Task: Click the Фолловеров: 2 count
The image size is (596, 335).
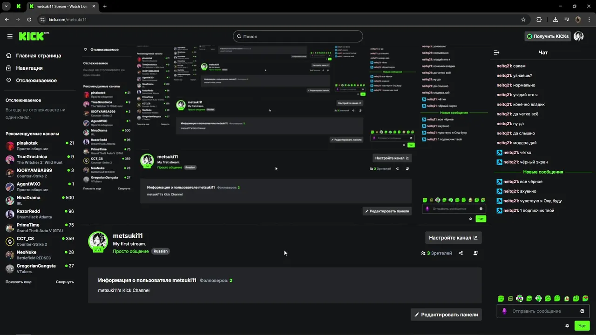Action: (216, 281)
